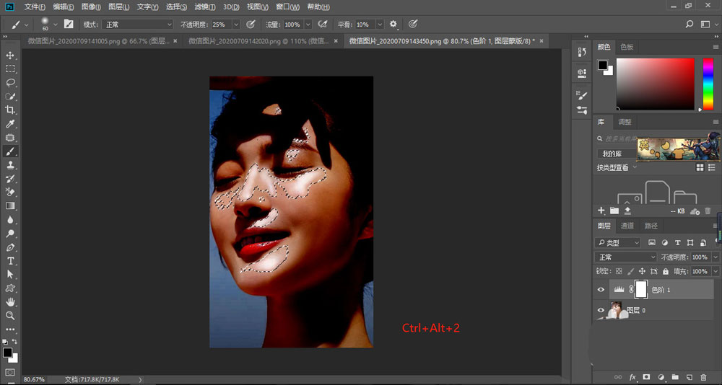Click the layer style fx icon
This screenshot has width=722, height=385.
pyautogui.click(x=633, y=377)
